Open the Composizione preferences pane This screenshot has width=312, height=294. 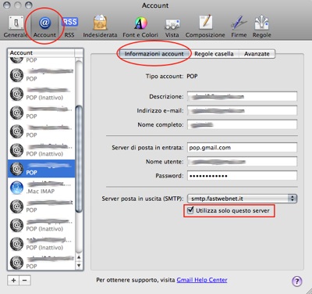coord(205,27)
